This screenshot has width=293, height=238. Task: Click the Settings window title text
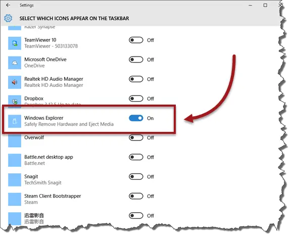click(x=27, y=5)
